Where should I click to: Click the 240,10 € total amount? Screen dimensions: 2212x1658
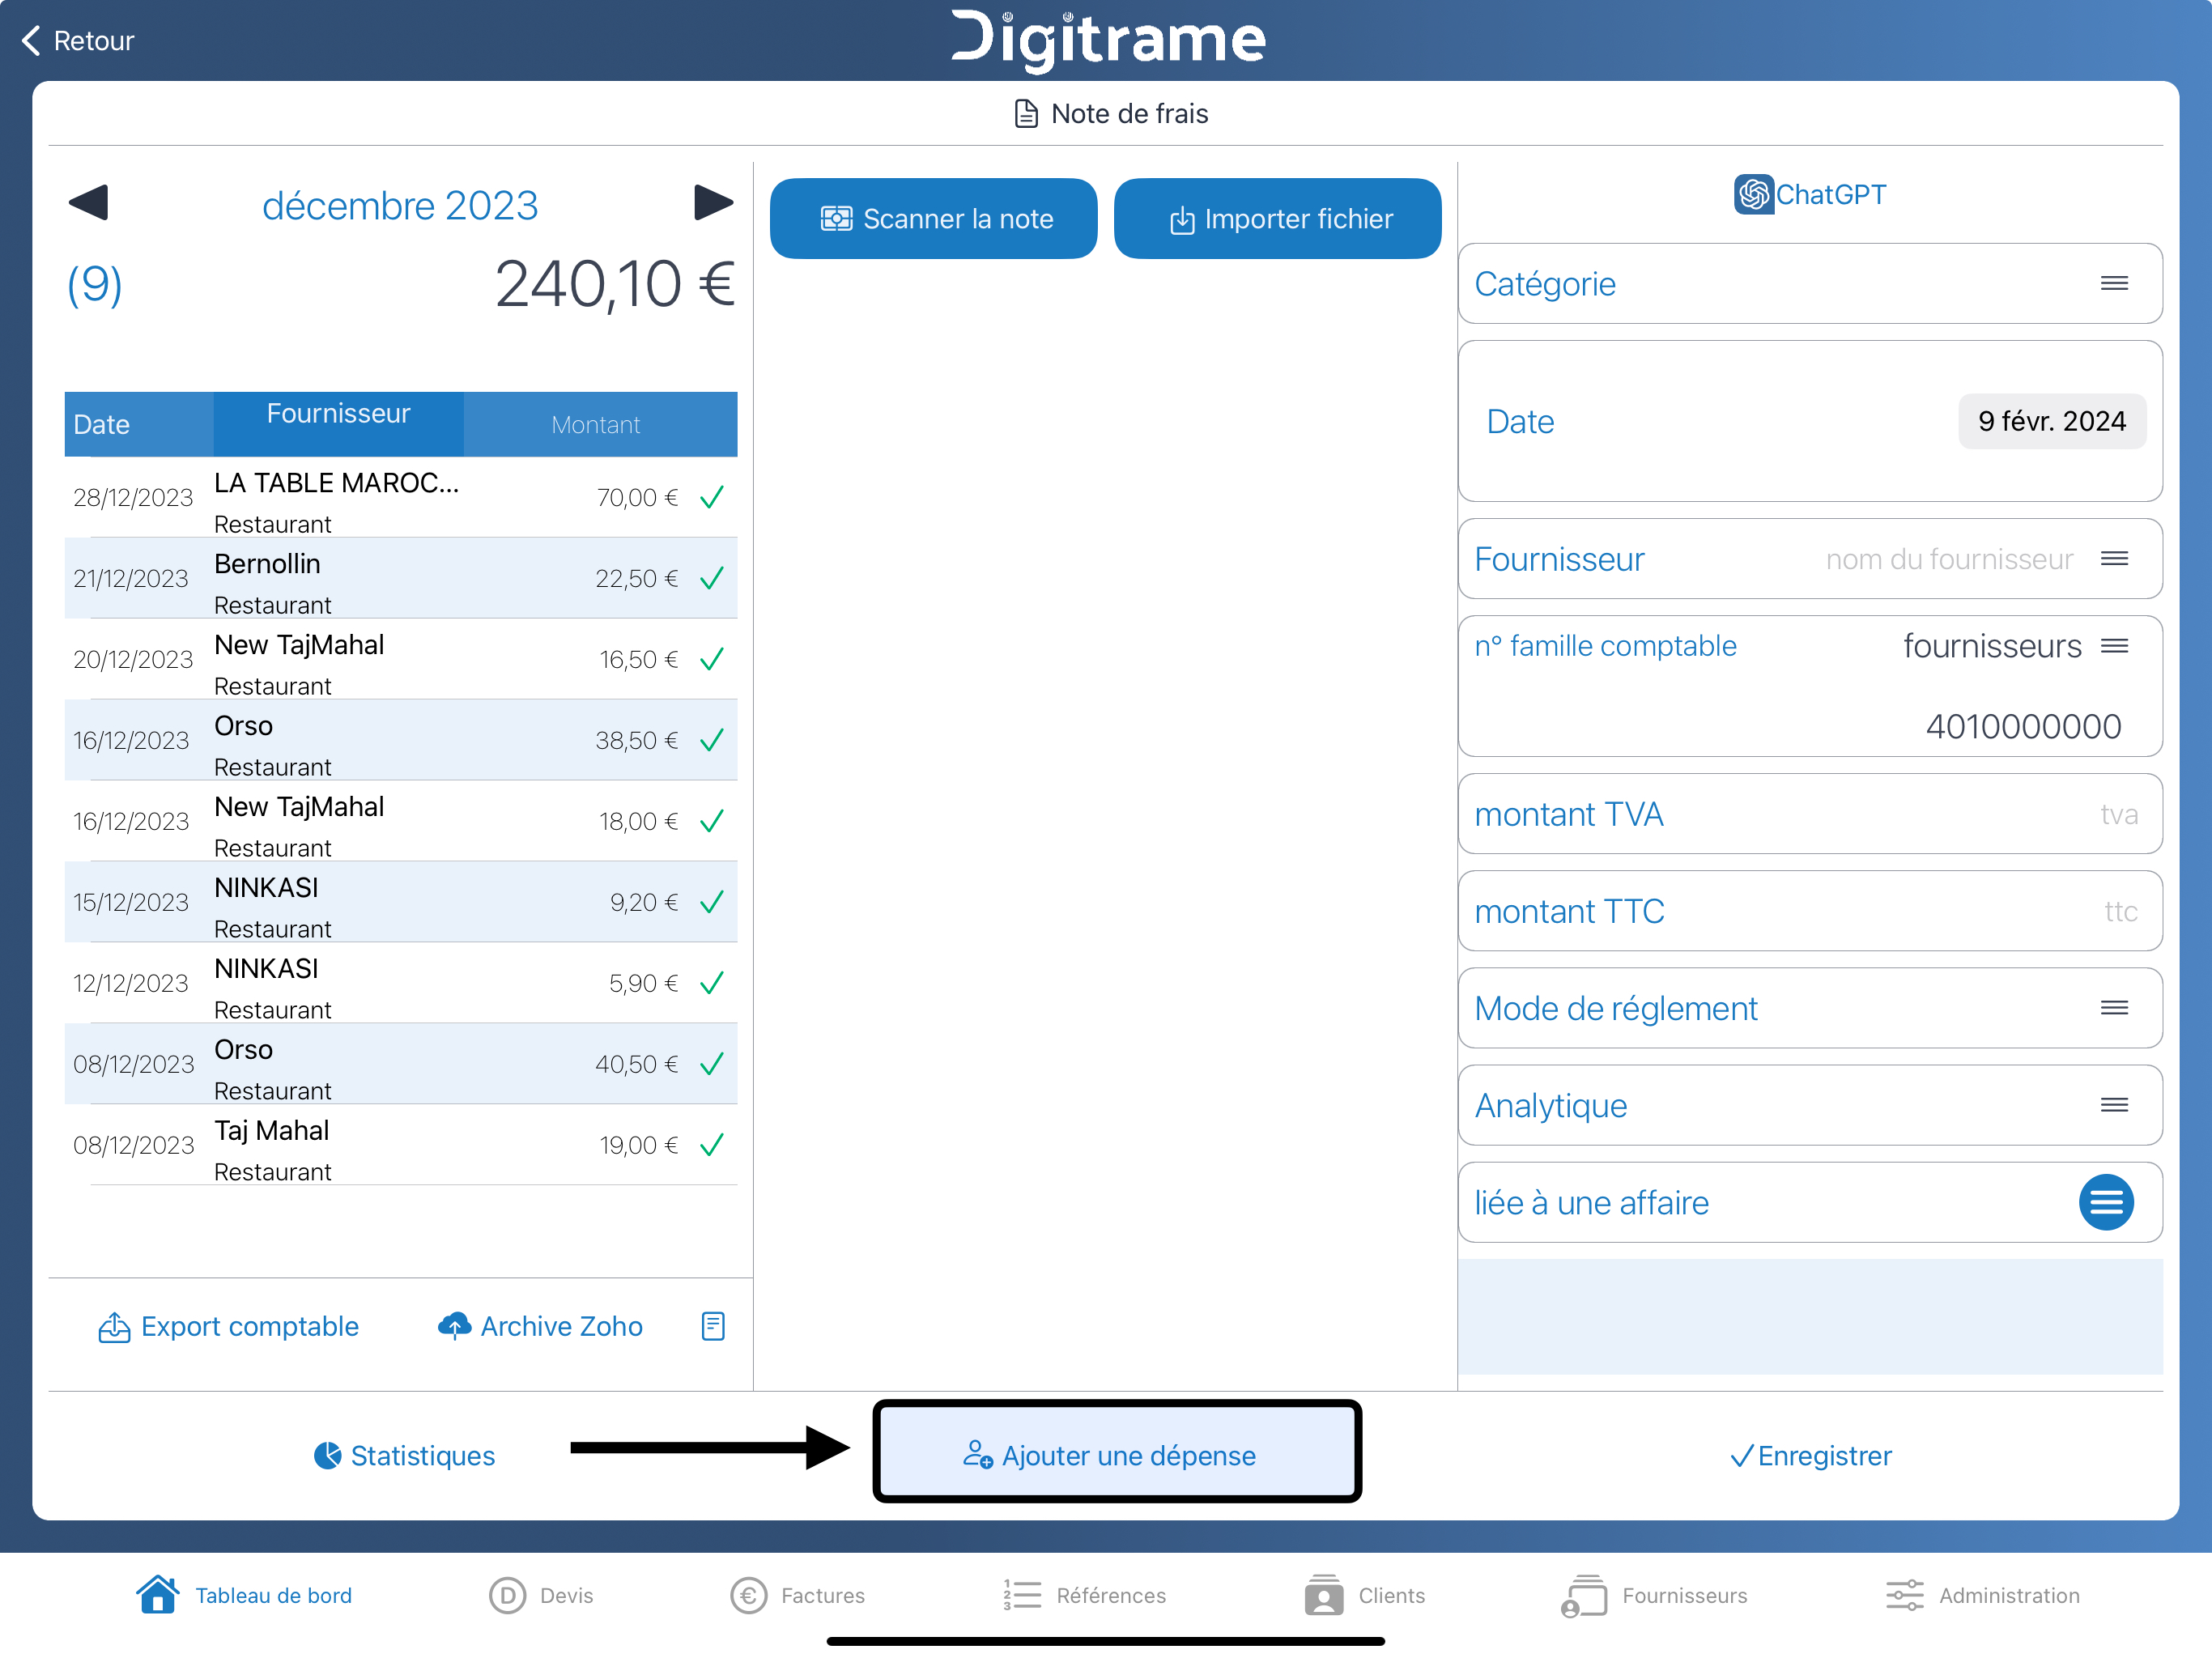tap(615, 284)
